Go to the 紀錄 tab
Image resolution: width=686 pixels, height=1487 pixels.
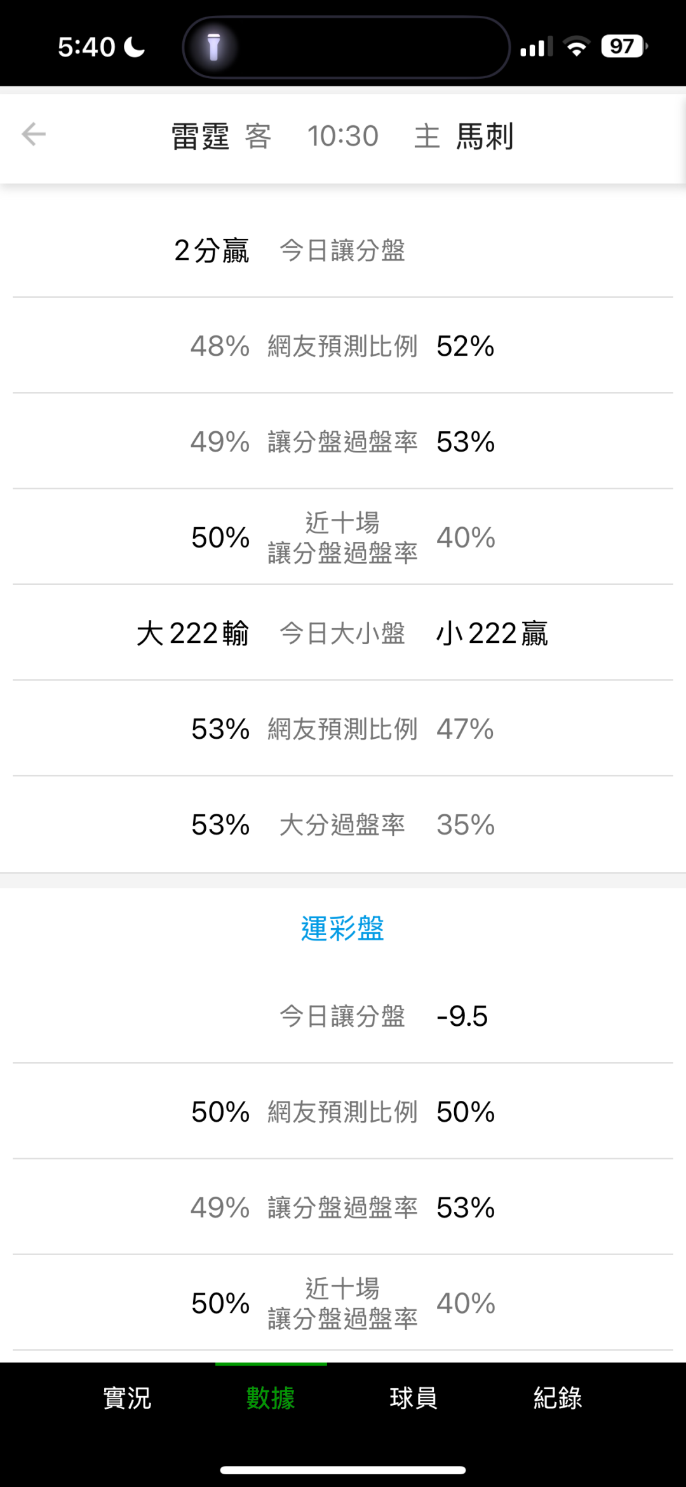pyautogui.click(x=558, y=1398)
